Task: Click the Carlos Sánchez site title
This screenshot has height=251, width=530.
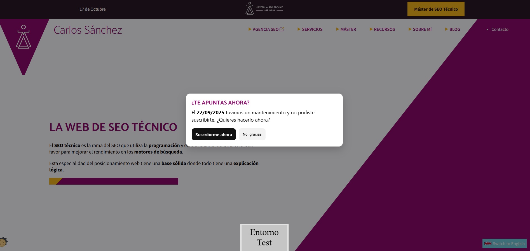Action: point(88,30)
